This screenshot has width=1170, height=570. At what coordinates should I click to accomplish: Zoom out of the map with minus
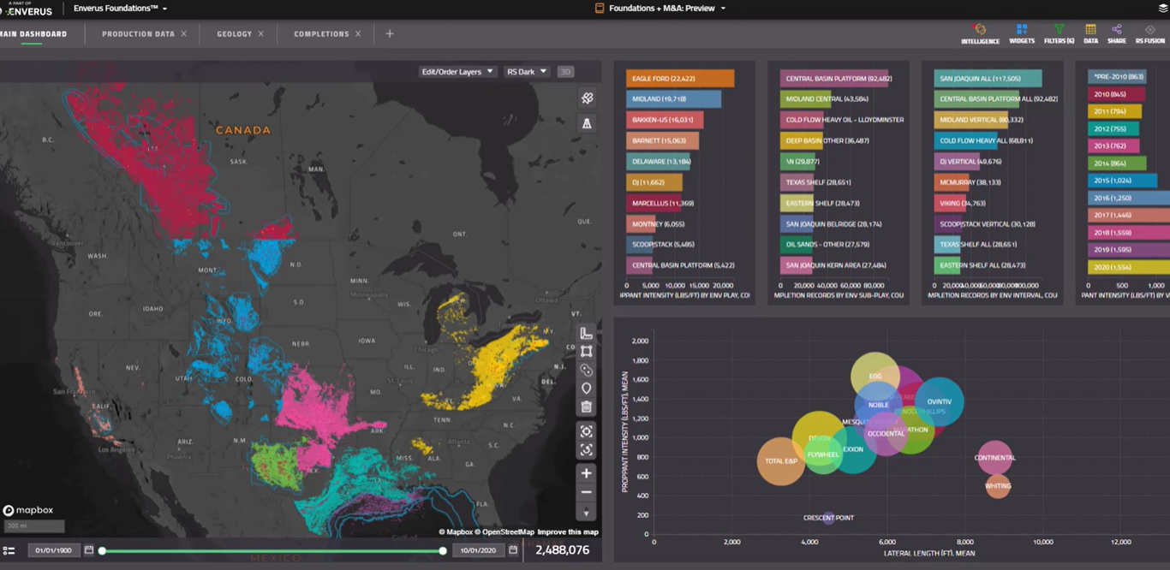tap(587, 493)
